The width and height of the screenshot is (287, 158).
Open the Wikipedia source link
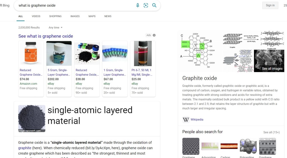click(x=197, y=120)
